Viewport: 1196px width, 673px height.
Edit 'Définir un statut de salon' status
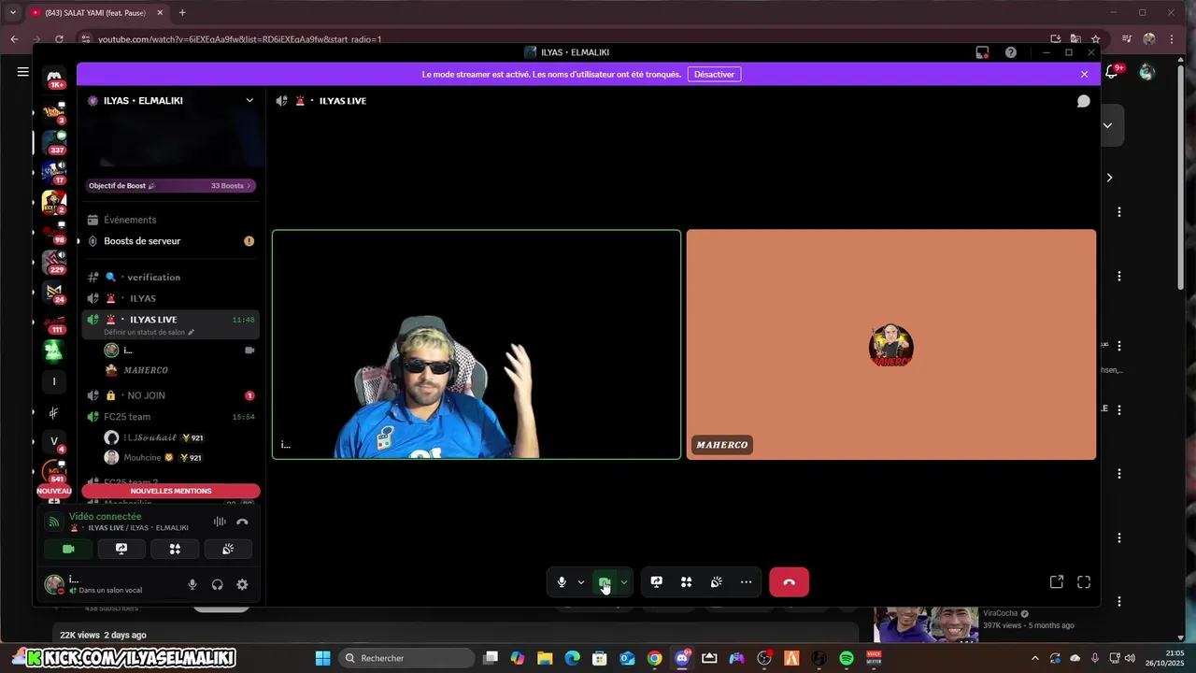click(x=149, y=333)
